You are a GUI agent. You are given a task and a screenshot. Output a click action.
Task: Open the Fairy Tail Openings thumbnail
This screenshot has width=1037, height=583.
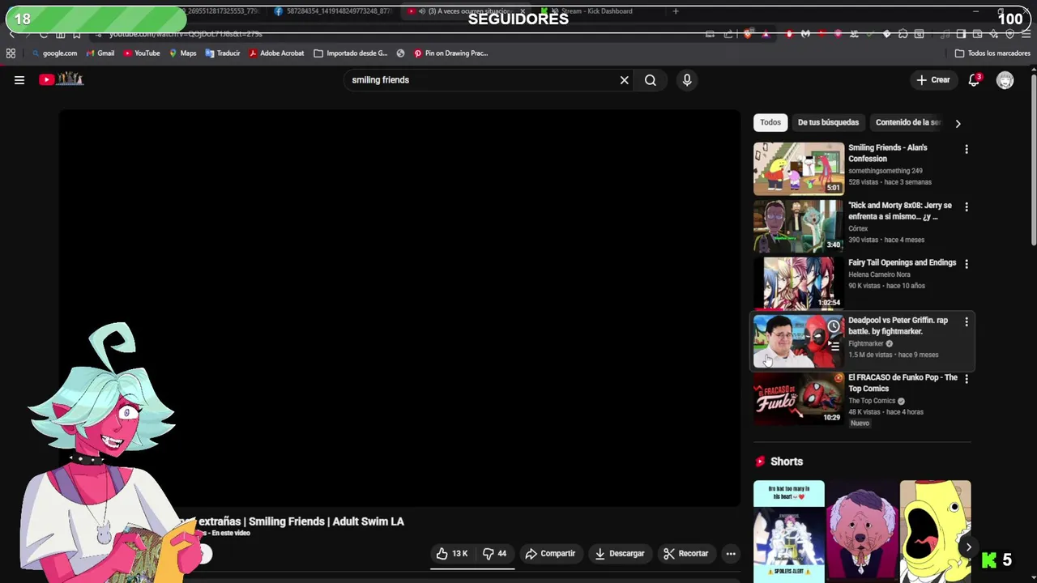click(799, 283)
